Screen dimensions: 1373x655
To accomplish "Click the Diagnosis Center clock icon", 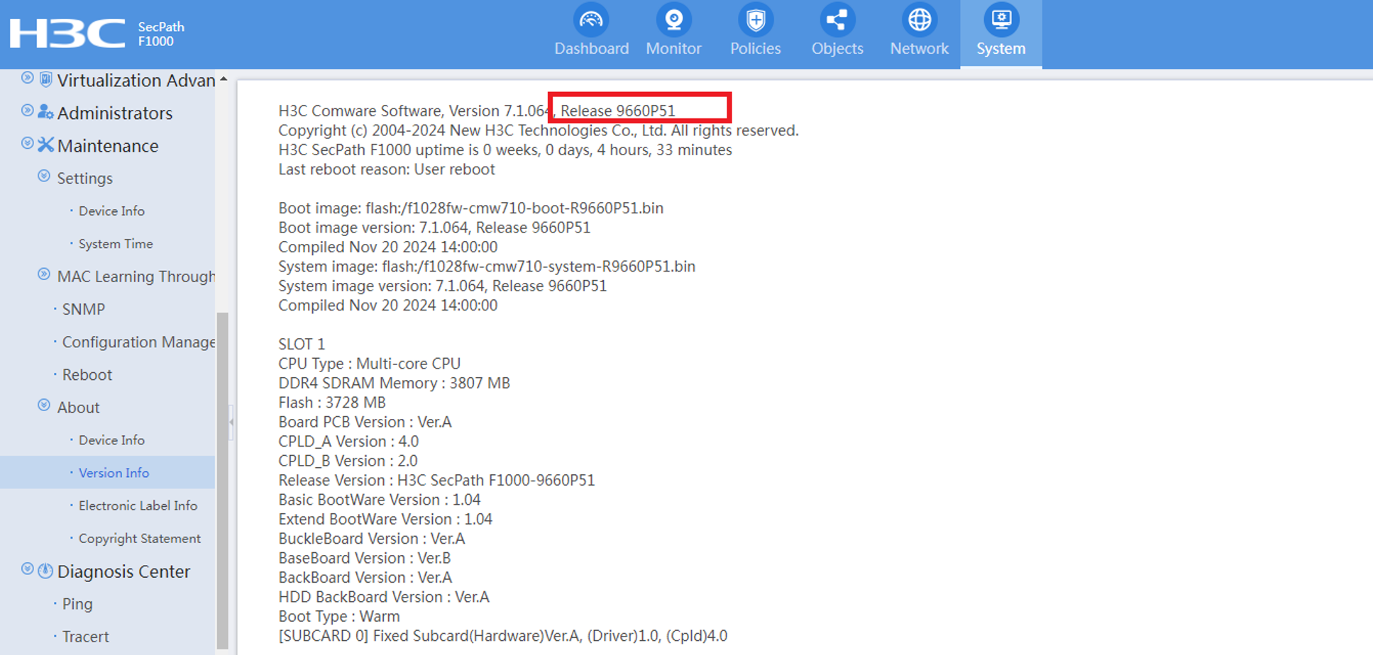I will tap(45, 571).
